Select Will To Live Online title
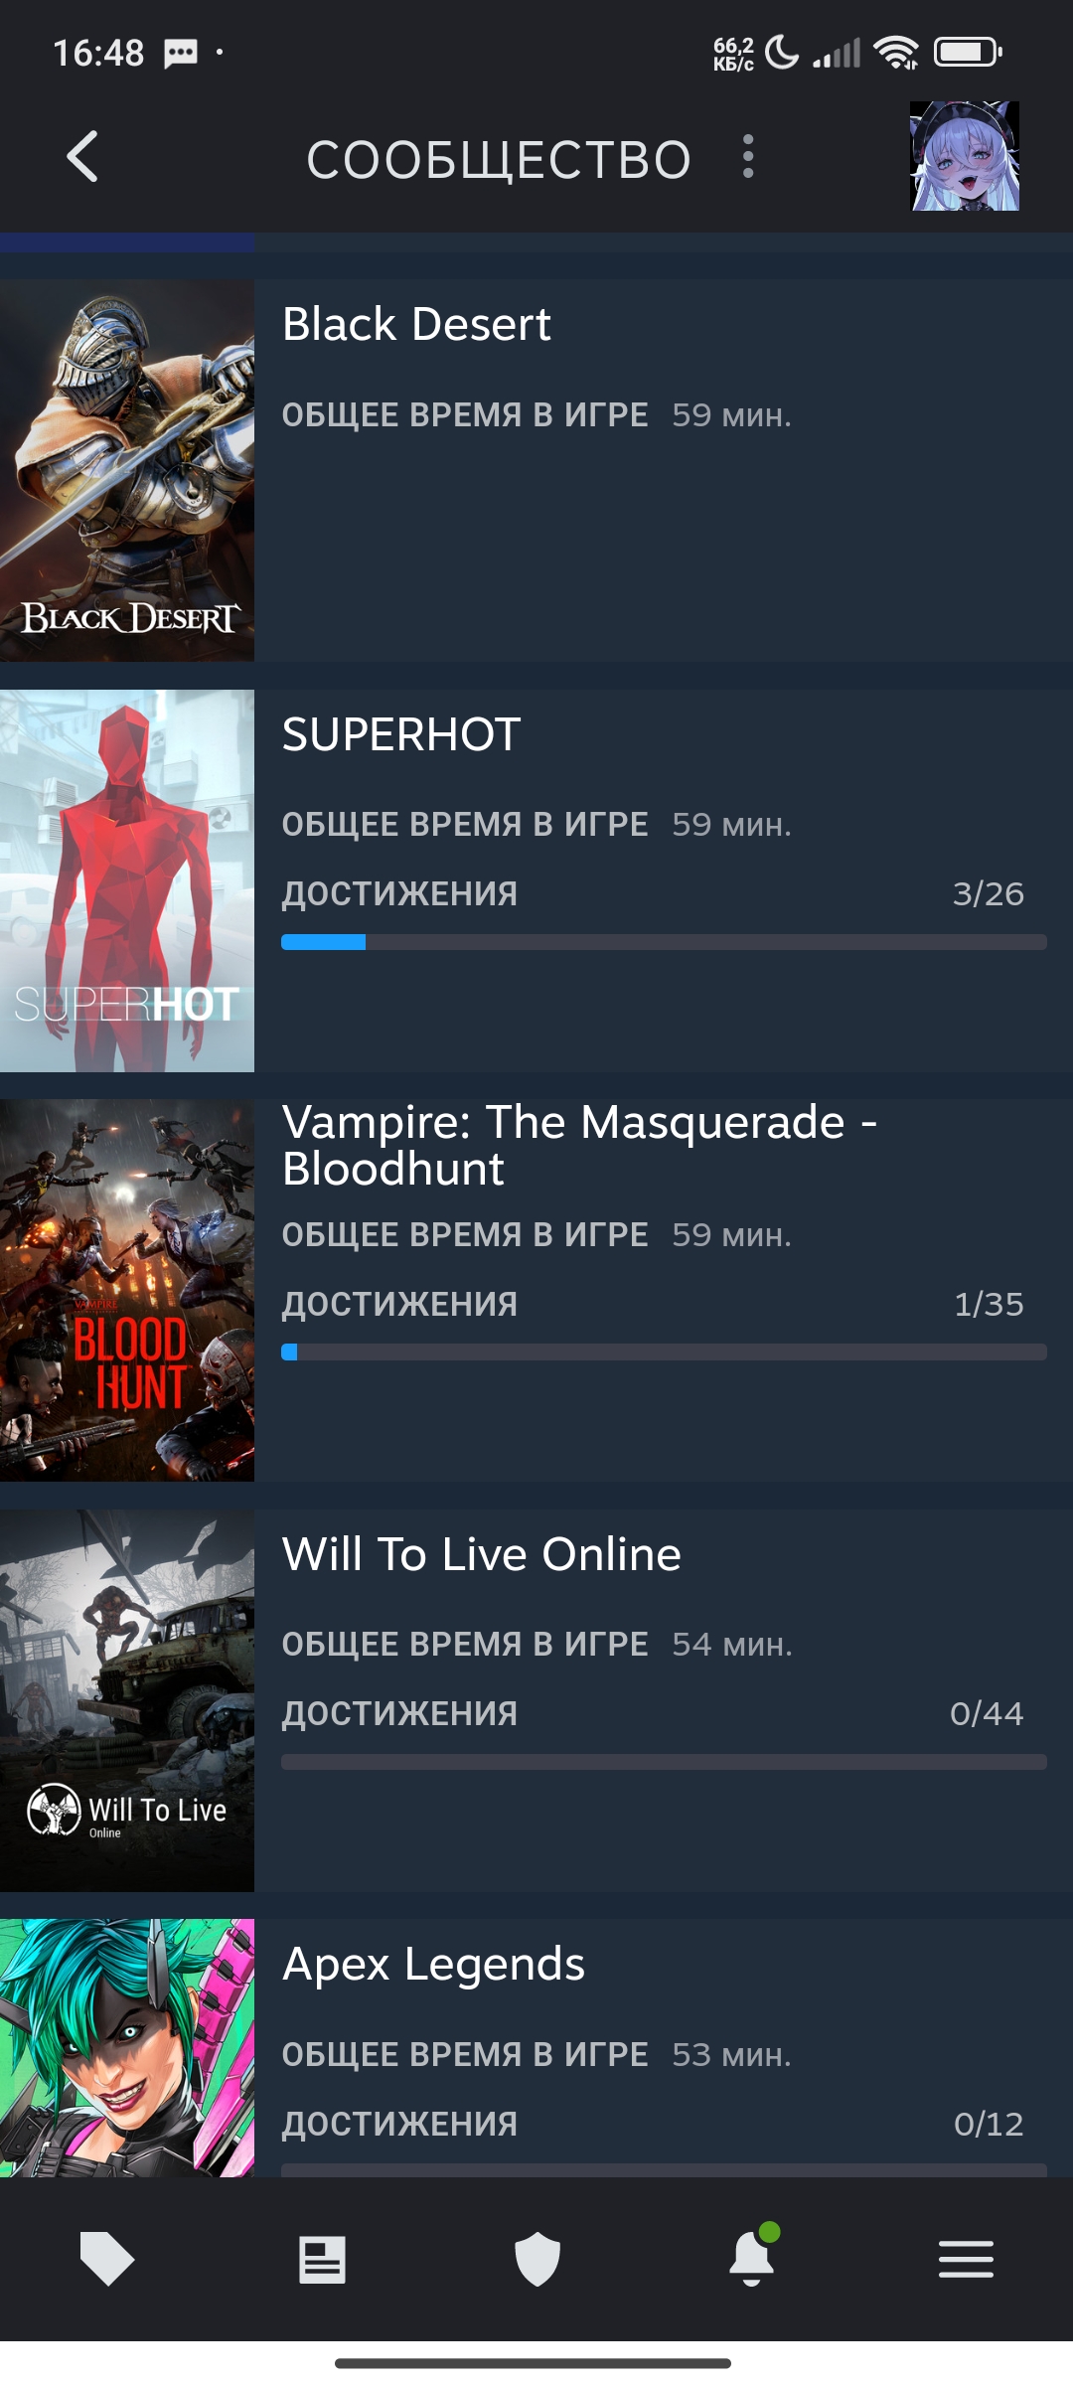 pyautogui.click(x=482, y=1553)
